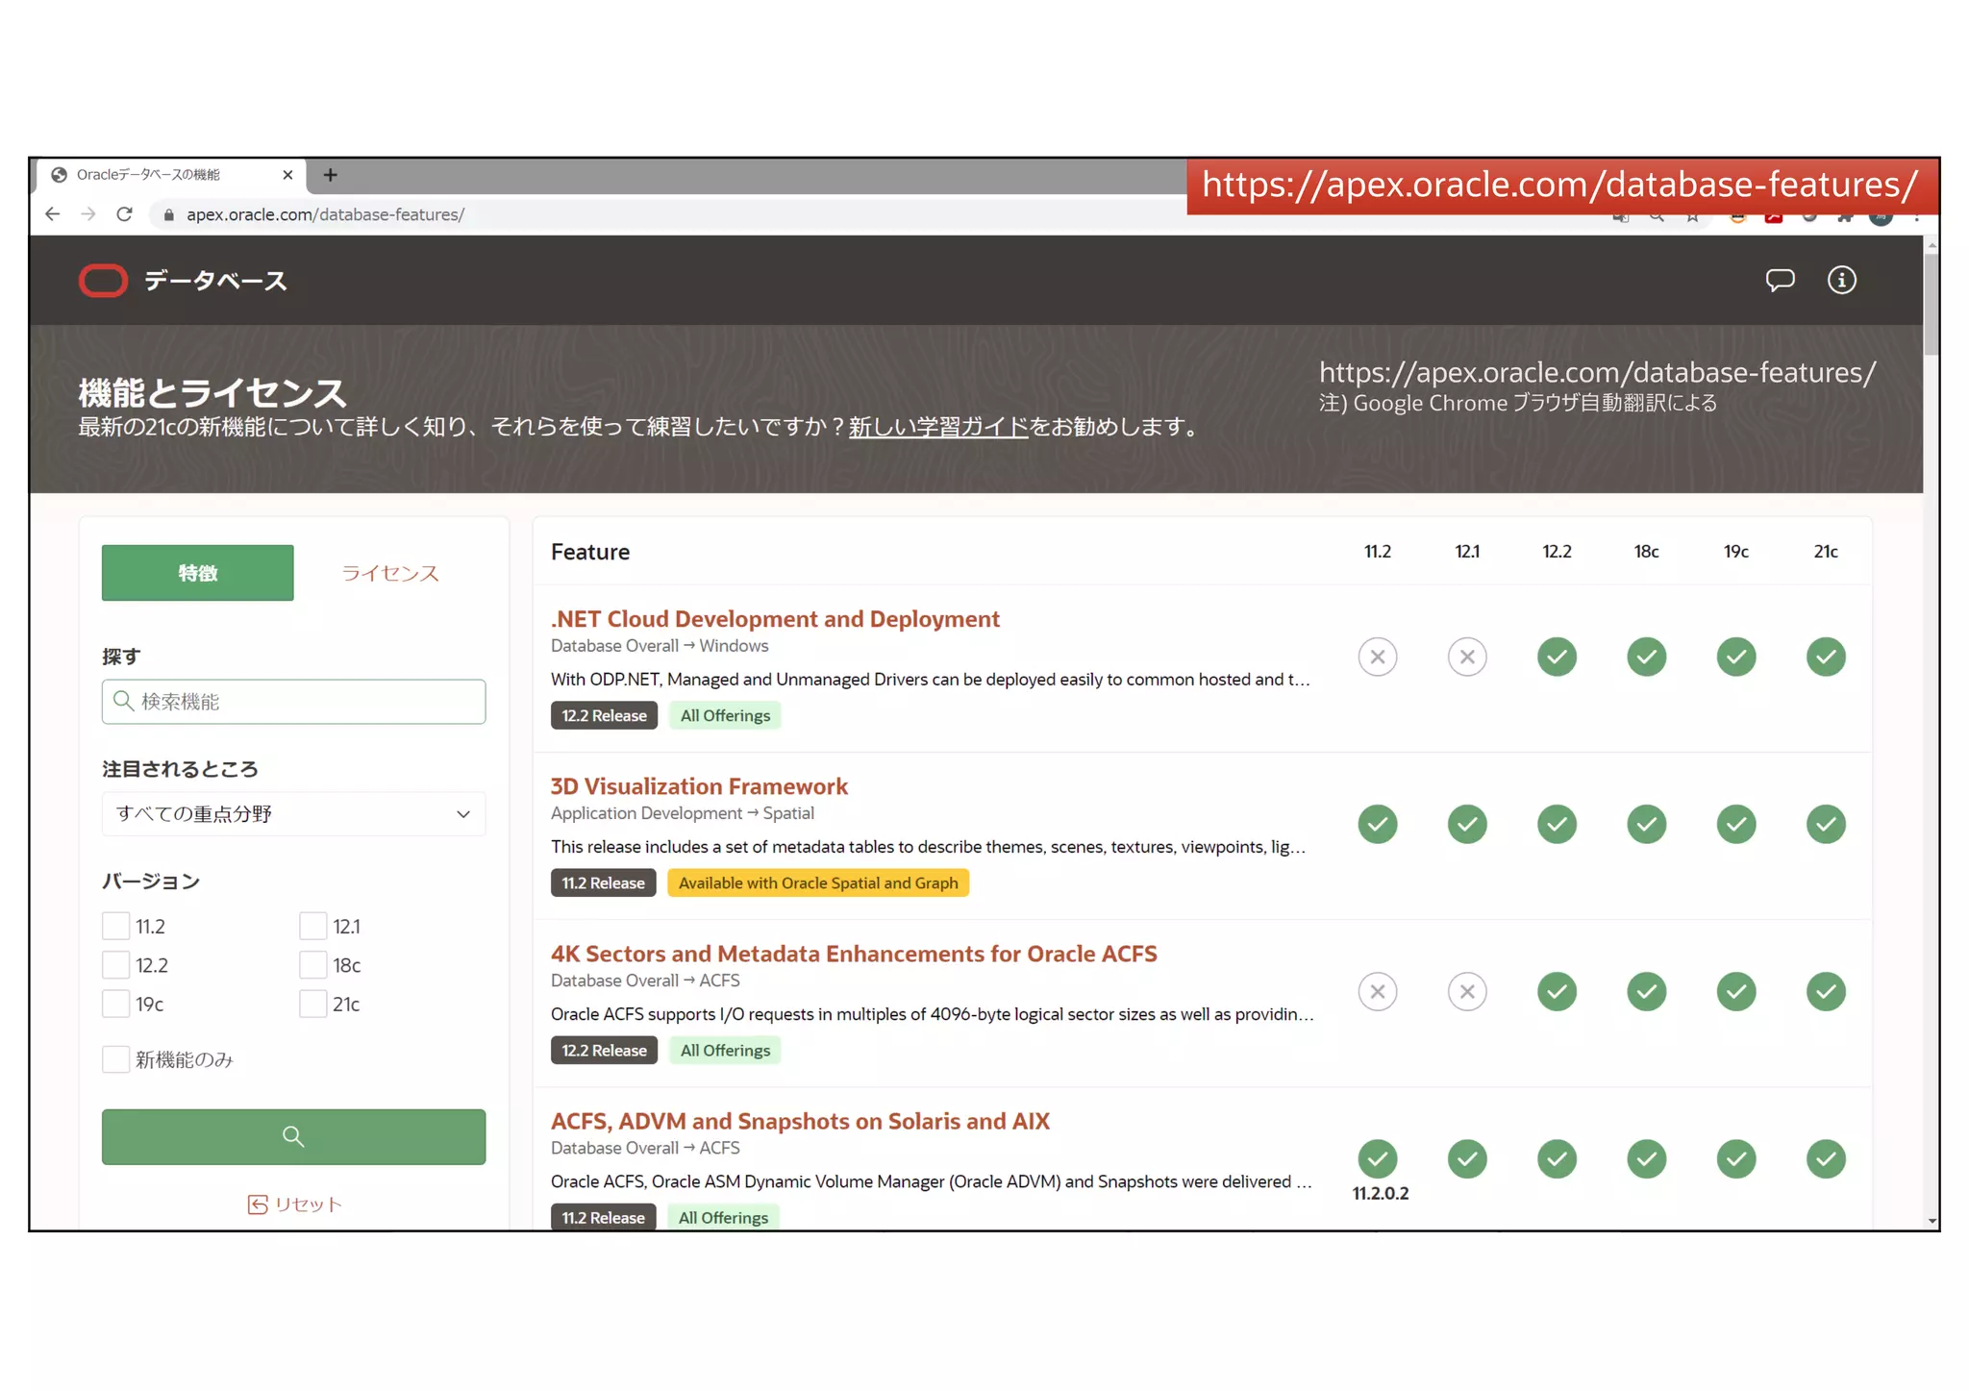Click 21c checkmark for .NET Cloud Development
1969x1391 pixels.
(x=1826, y=657)
